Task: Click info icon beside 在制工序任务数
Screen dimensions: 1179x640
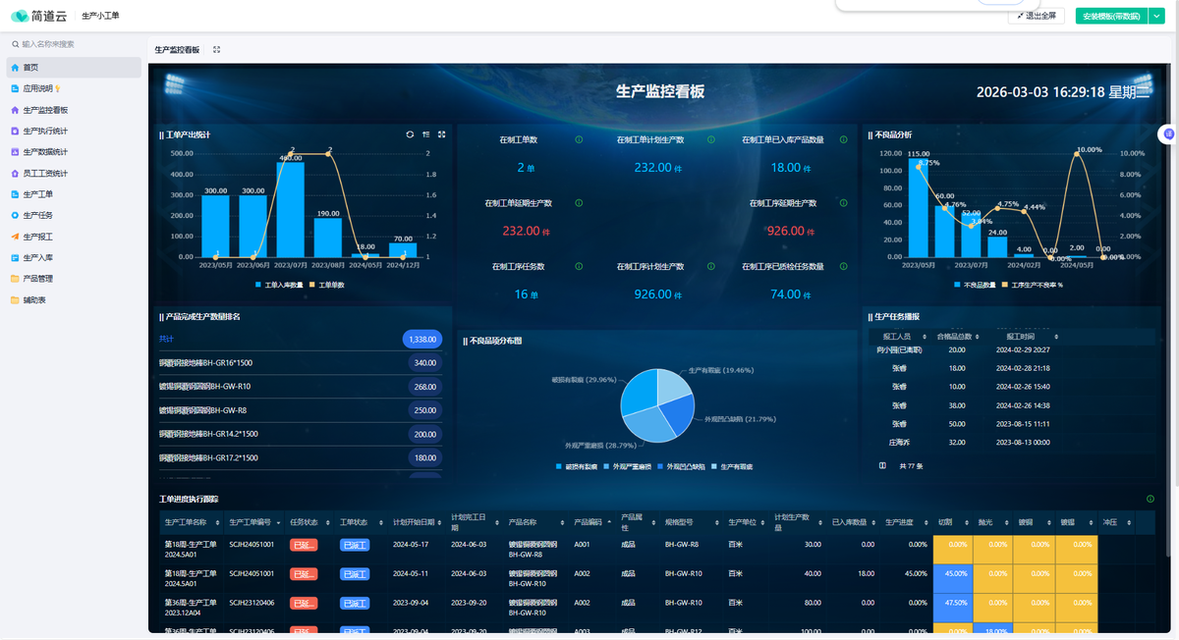Action: point(579,266)
